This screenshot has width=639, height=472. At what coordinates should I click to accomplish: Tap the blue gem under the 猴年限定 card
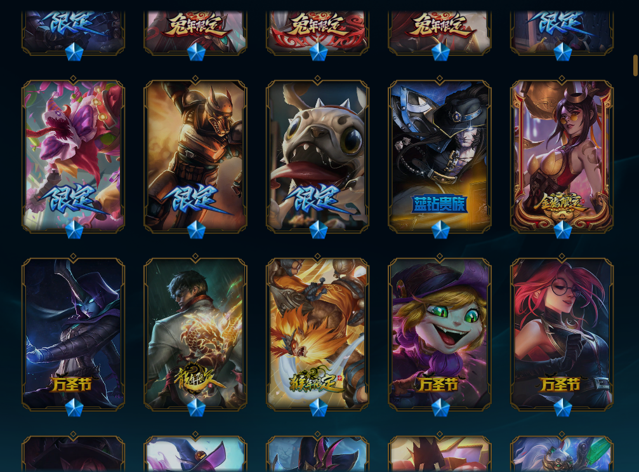[x=319, y=408]
